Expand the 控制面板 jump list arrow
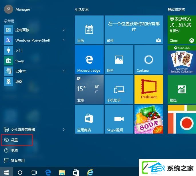This screenshot has height=176, width=196. 64,30
